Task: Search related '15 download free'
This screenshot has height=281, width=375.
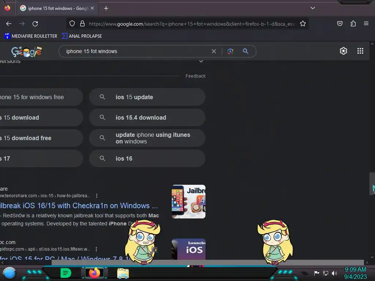Action: tap(41, 138)
